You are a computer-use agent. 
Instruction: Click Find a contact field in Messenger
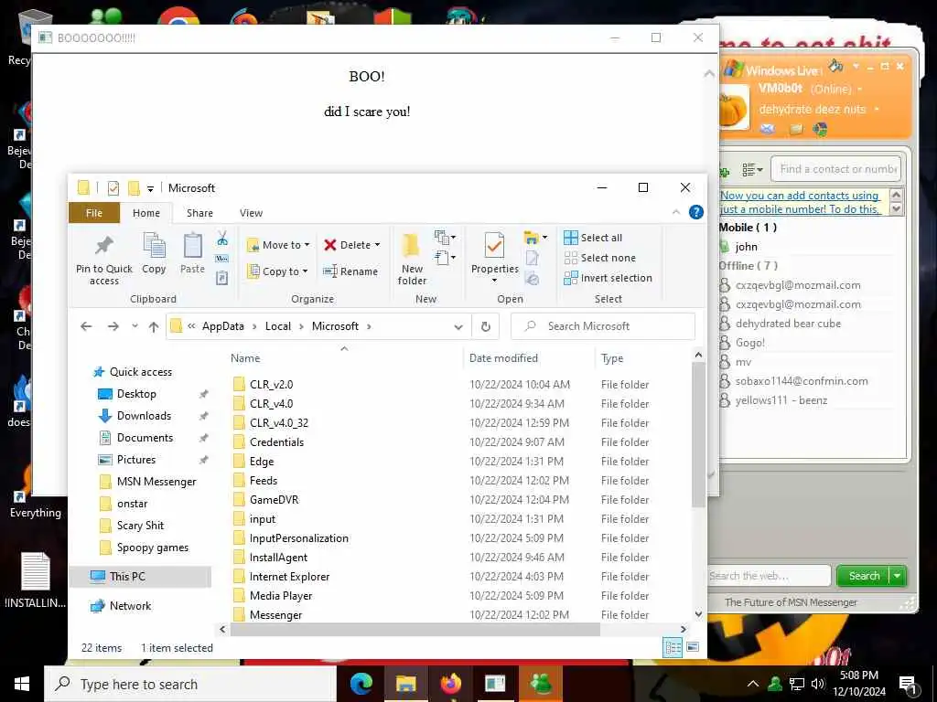point(836,169)
